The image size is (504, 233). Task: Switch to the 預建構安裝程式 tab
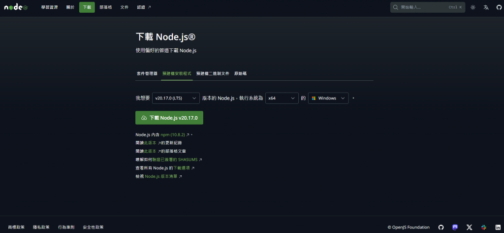click(x=177, y=73)
